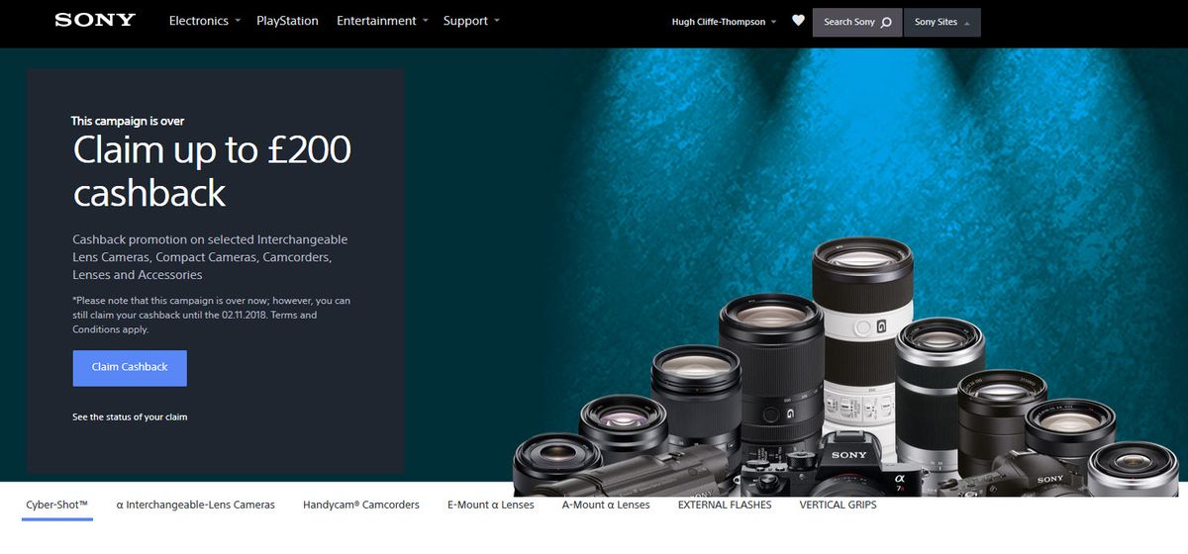Click the Sony logo
This screenshot has height=554, width=1188.
(x=95, y=21)
